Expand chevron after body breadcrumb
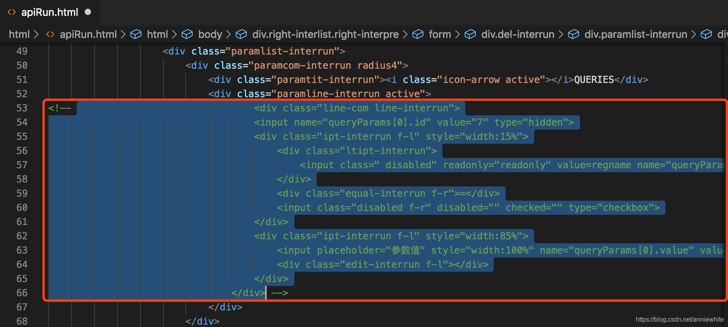728x327 pixels. [x=228, y=34]
